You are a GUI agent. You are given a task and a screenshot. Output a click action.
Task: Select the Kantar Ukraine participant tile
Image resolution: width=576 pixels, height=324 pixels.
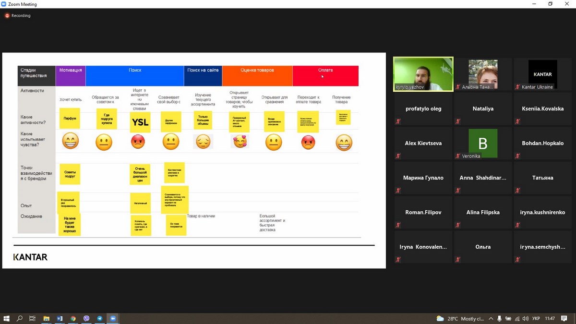point(542,74)
